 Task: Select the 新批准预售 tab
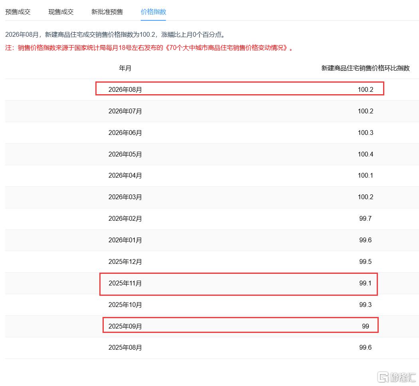107,12
